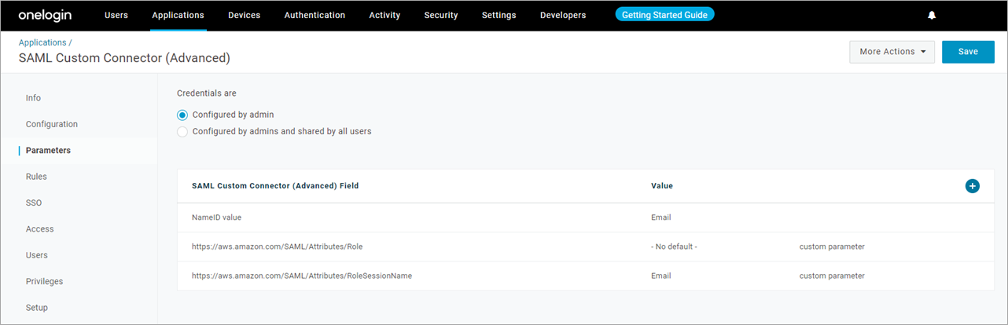The height and width of the screenshot is (325, 1008).
Task: Select the Parameters sidebar tab
Action: 48,150
